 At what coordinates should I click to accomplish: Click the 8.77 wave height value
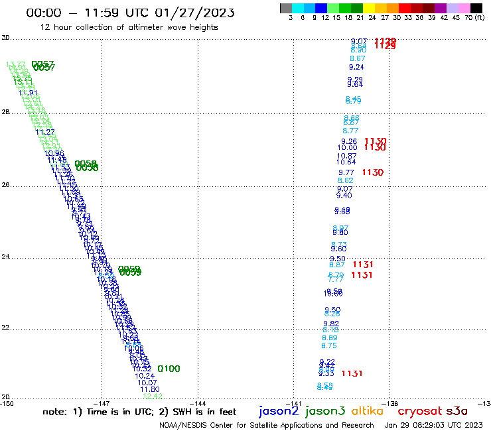tap(350, 131)
